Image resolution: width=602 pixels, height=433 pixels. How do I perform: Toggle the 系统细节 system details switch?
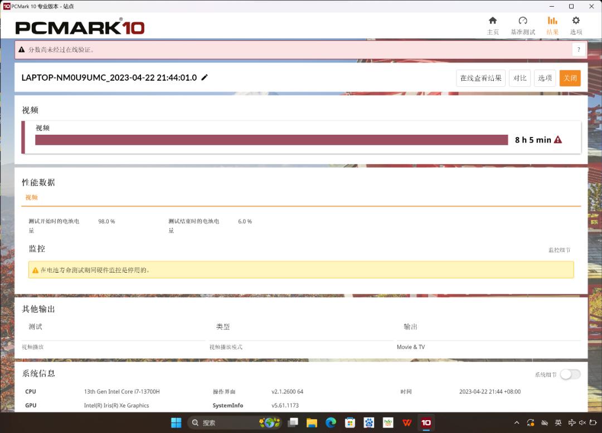tap(570, 375)
